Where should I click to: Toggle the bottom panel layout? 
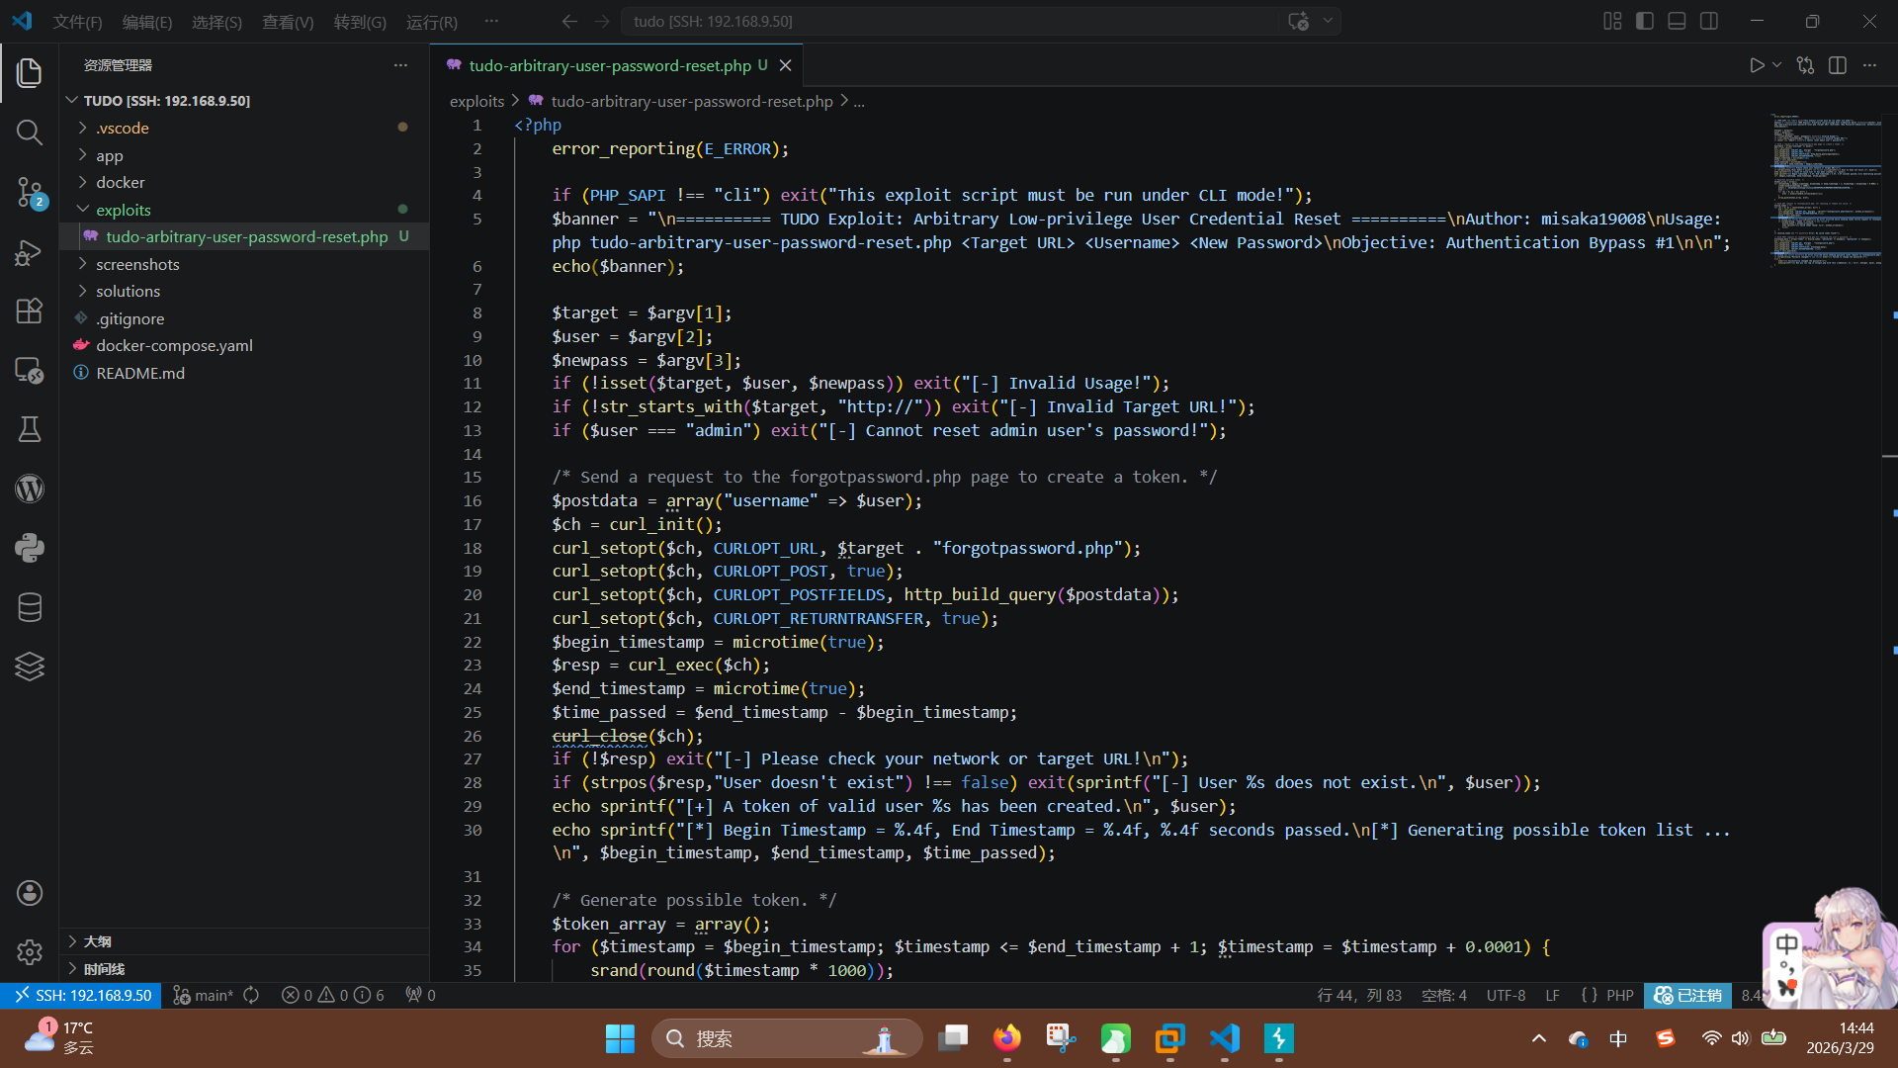[1677, 21]
